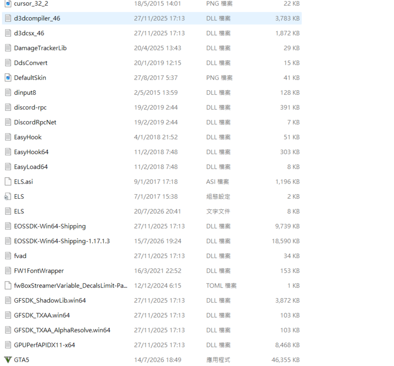Viewport: 394px width, 366px height.
Task: Click the EOSSDK-Win64-Shipping file icon
Action: 8,226
